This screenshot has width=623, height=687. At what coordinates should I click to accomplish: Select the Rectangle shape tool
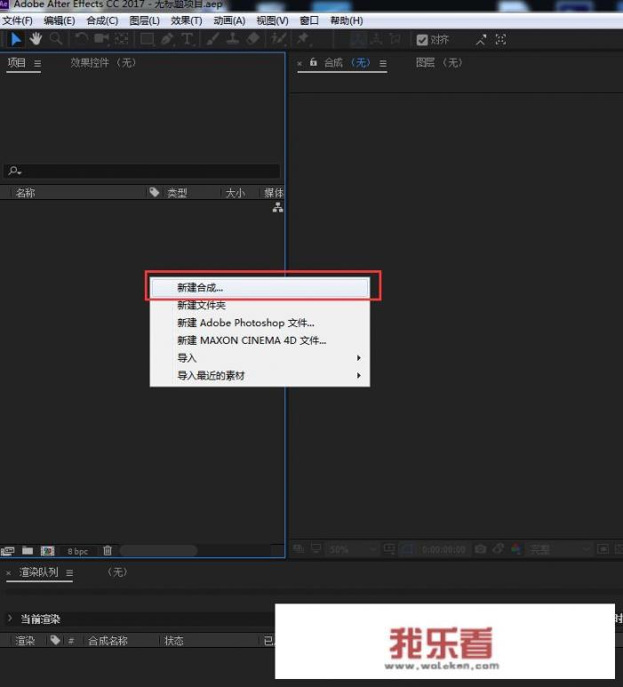coord(147,39)
